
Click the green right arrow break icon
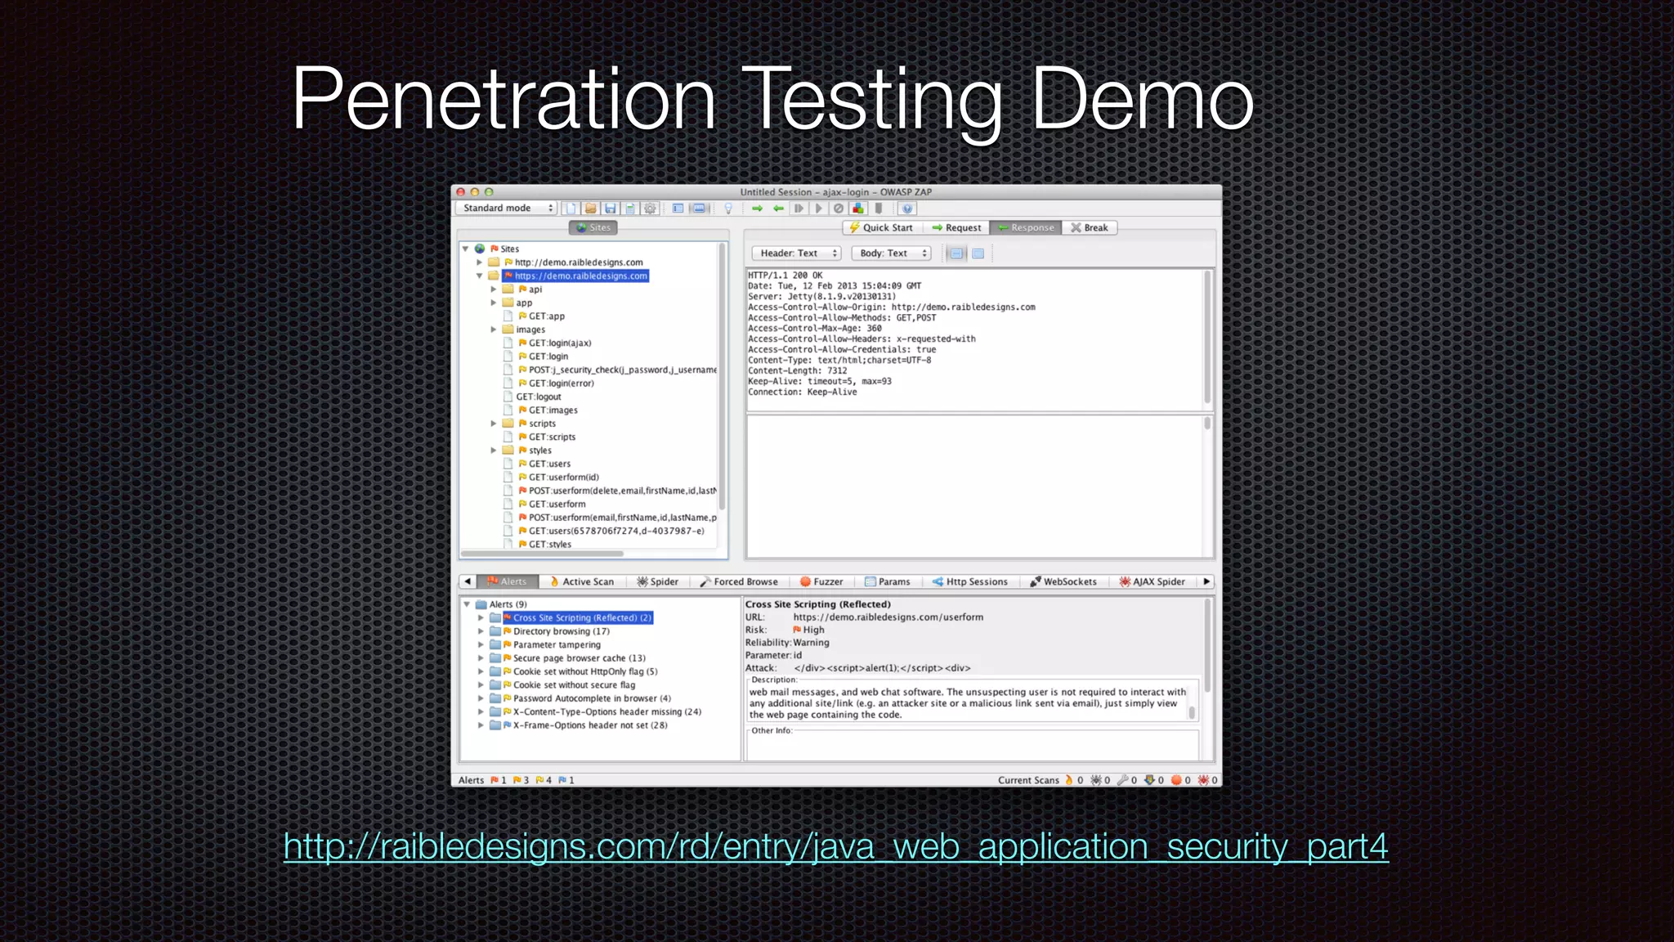pyautogui.click(x=757, y=208)
